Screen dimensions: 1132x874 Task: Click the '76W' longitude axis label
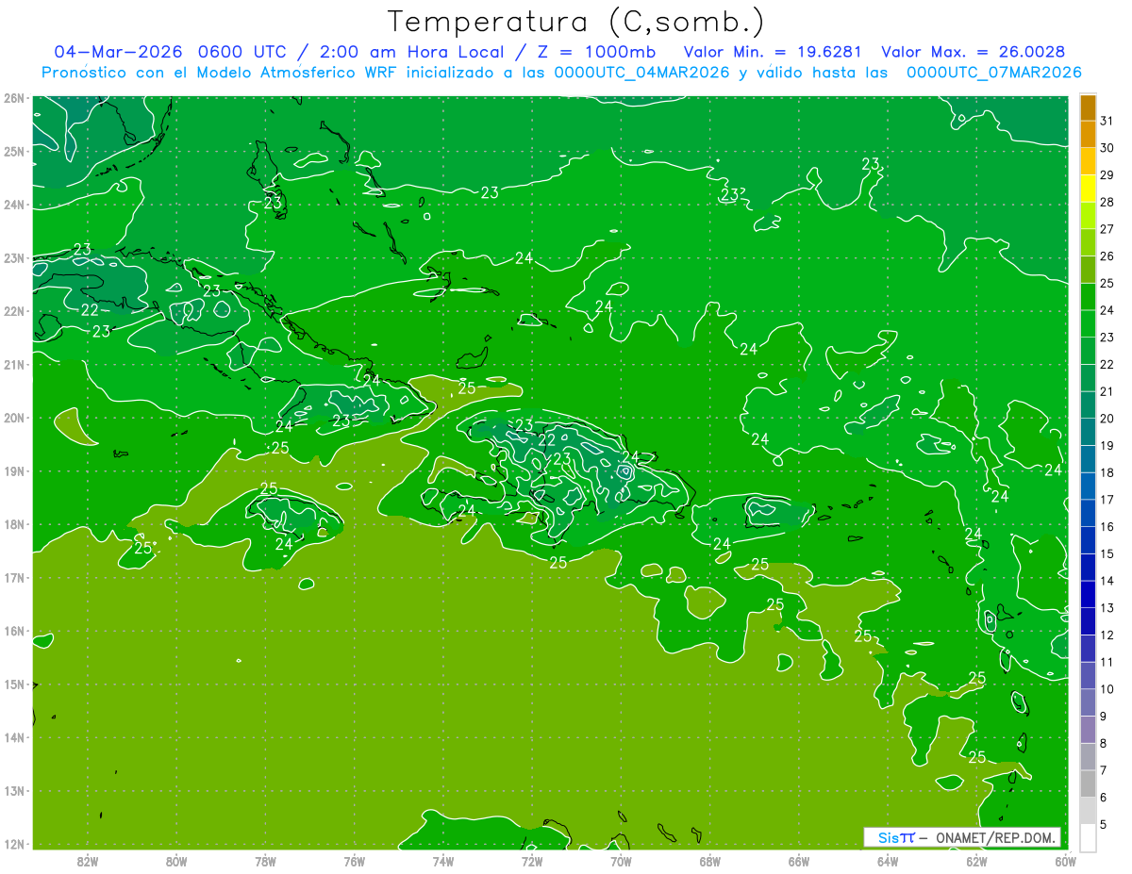click(x=354, y=861)
